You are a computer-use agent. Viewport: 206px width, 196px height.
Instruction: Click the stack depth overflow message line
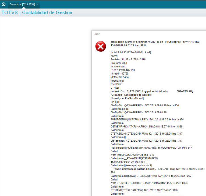(x=155, y=42)
